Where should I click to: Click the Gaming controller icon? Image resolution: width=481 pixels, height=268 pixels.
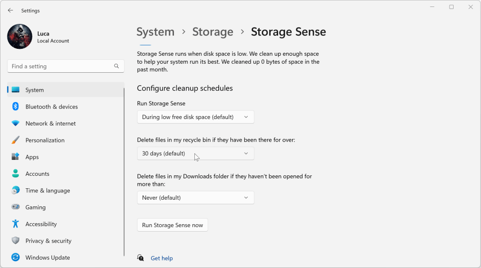[15, 207]
